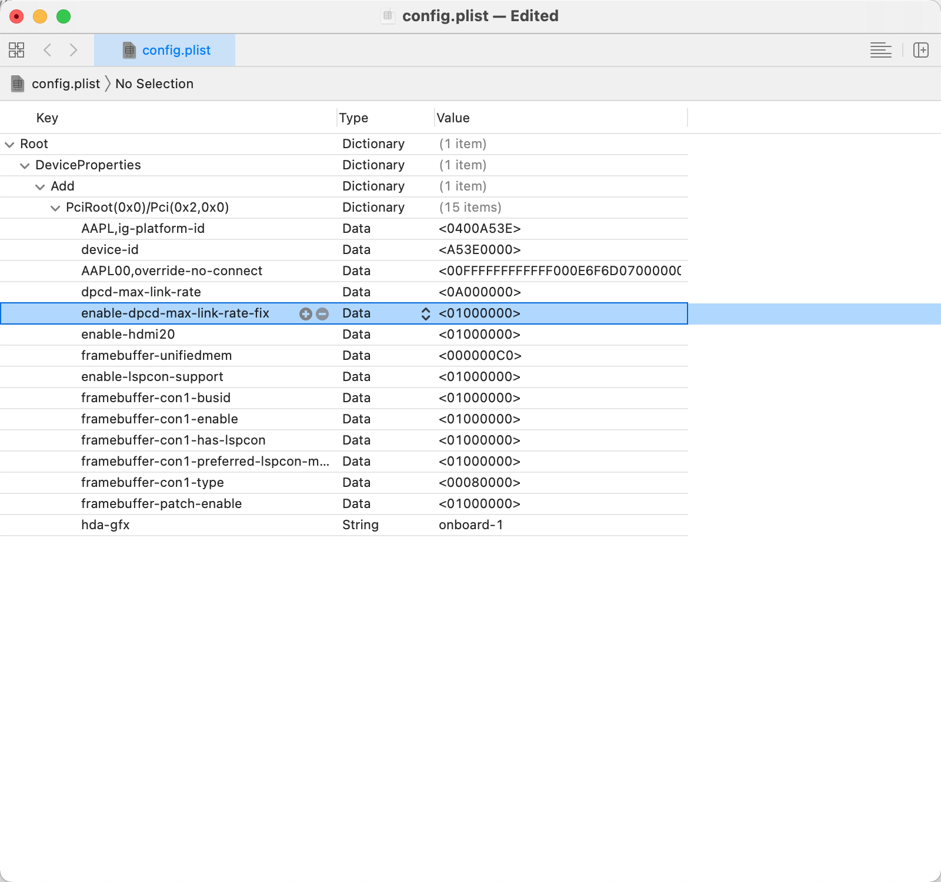This screenshot has height=882, width=941.
Task: Collapse the Root dictionary
Action: 9,143
